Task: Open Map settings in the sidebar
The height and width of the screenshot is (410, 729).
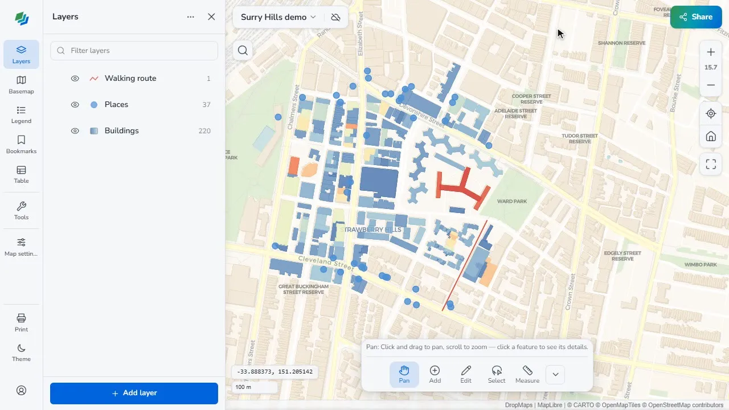Action: pyautogui.click(x=21, y=247)
